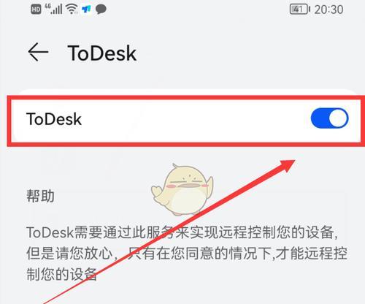Tap the blank middle of ToDesk row
The image size is (365, 304).
click(195, 119)
